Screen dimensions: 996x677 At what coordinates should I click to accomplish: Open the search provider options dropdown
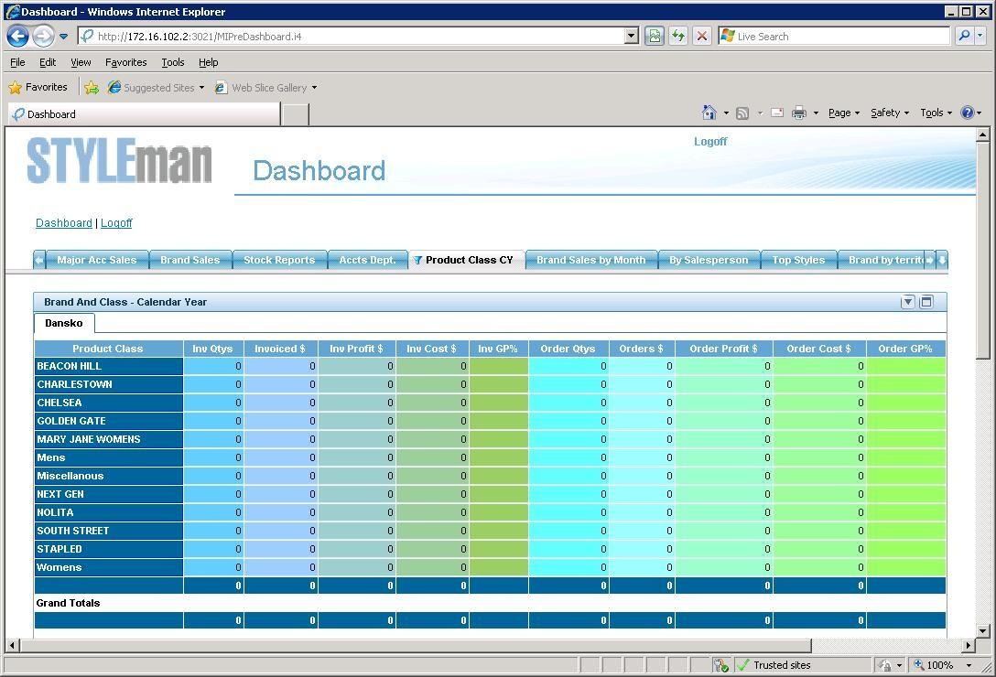coord(980,37)
